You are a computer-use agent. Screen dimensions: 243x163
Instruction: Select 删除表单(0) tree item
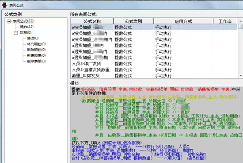coord(36,61)
